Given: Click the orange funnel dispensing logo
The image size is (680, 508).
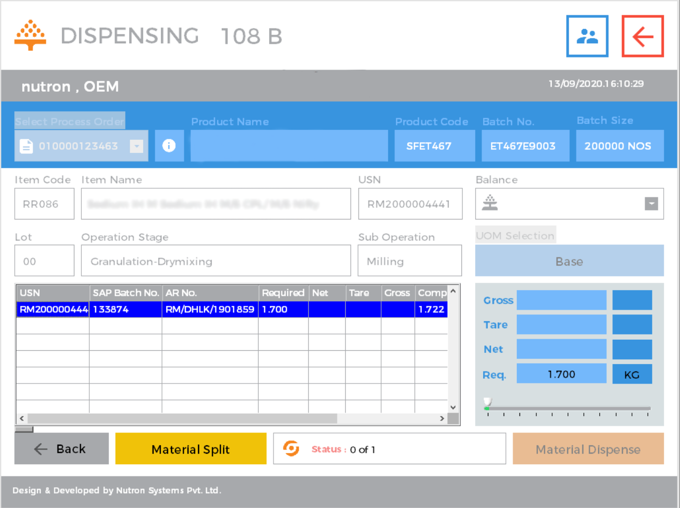Looking at the screenshot, I should [x=30, y=35].
